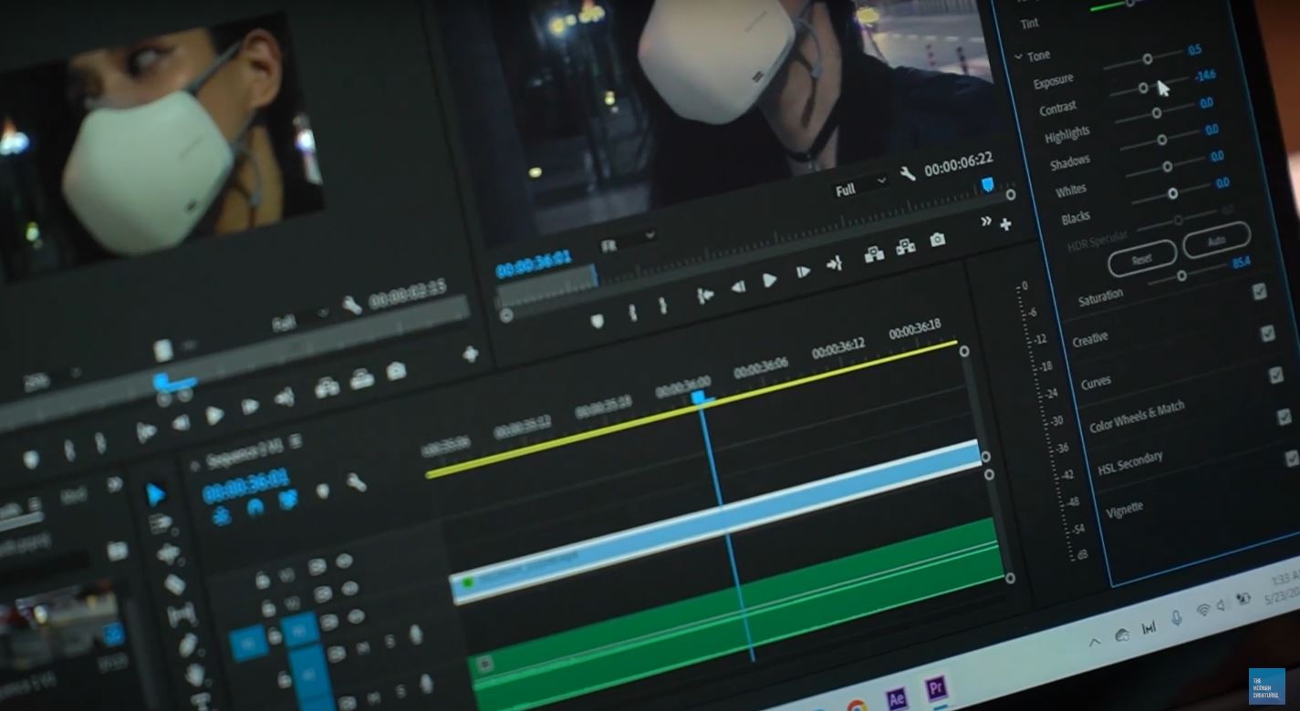Viewport: 1300px width, 711px height.
Task: Click the Reset button in Lumetri Tone
Action: point(1141,261)
